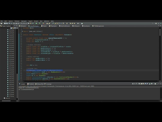Click the External Tools run icon
This screenshot has height=122, width=162.
pyautogui.click(x=44, y=23)
